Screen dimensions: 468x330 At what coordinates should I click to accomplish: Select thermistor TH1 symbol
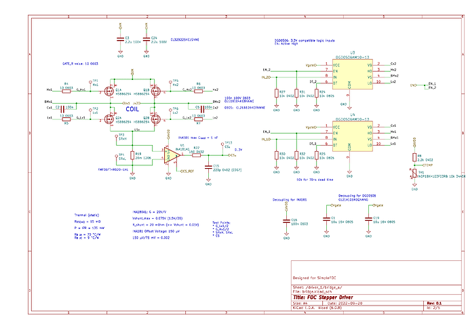(x=414, y=173)
